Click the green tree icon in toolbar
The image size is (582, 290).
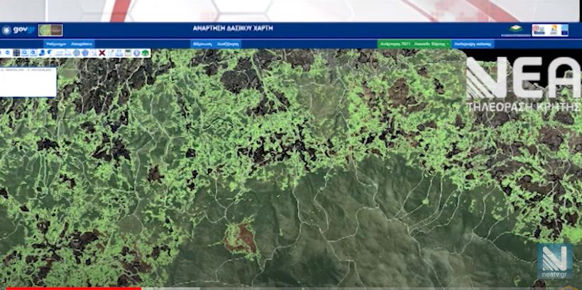pos(145,53)
